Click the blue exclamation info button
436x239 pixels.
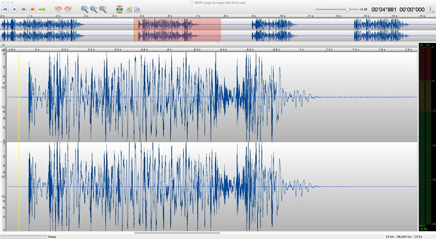click(3, 45)
